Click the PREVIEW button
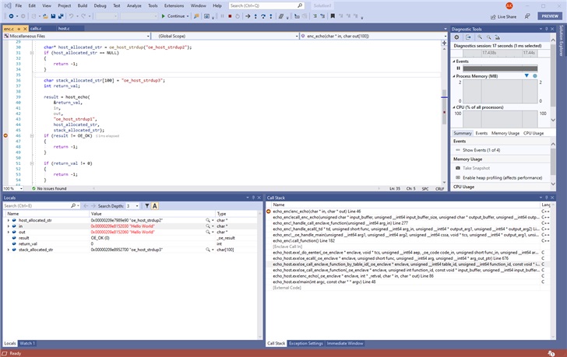This screenshot has height=357, width=567. (x=550, y=16)
